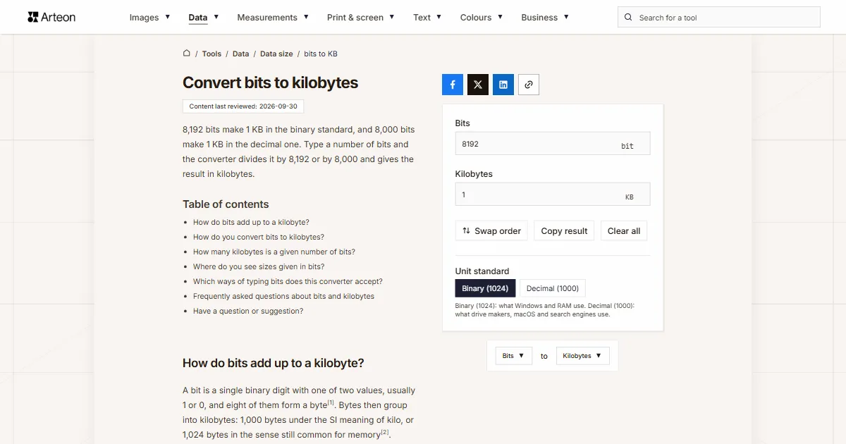Focus the Bits input field
846x444 pixels.
point(553,143)
